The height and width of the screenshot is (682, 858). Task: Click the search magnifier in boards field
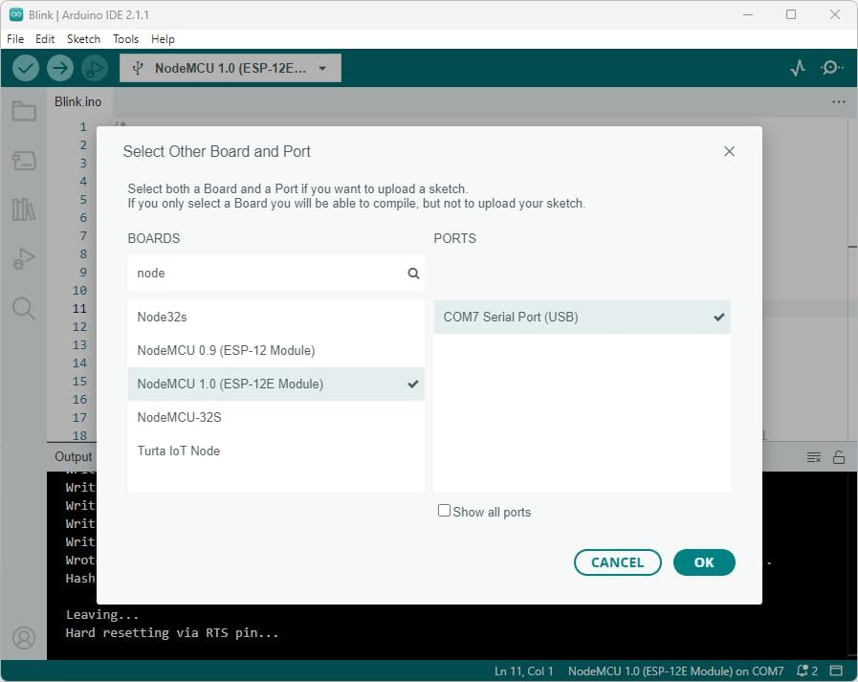pyautogui.click(x=413, y=274)
